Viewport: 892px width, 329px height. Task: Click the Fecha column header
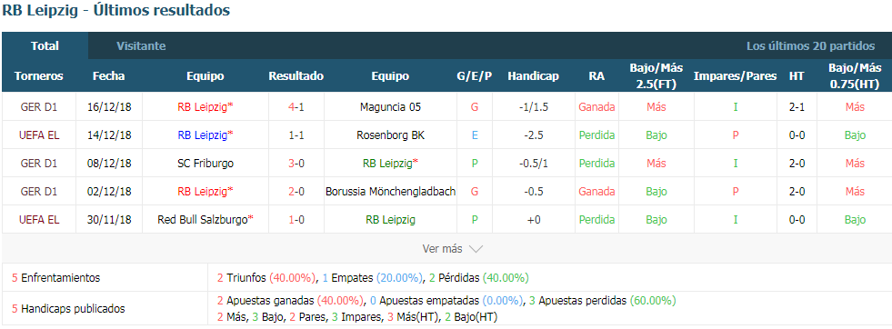[x=108, y=76]
